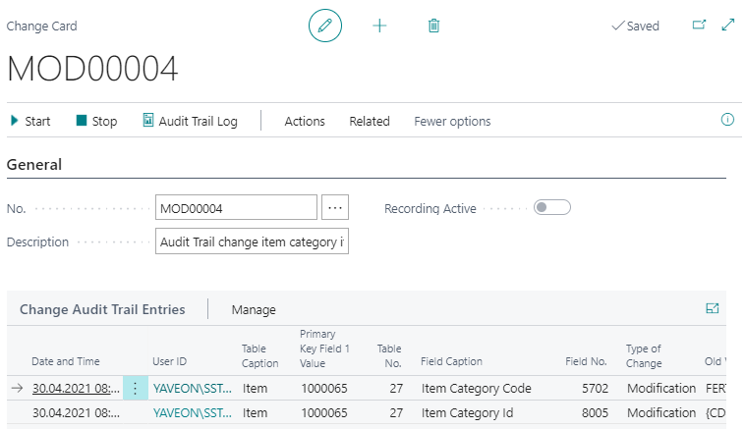
Task: Click the first row's Date and Time link
Action: pos(76,388)
